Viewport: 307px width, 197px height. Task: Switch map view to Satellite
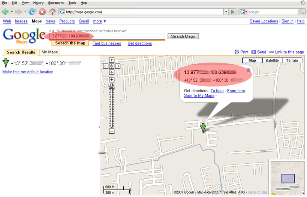272,60
